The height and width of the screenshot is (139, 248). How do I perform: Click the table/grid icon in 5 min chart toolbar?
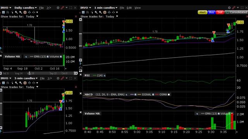[x=3, y=83]
